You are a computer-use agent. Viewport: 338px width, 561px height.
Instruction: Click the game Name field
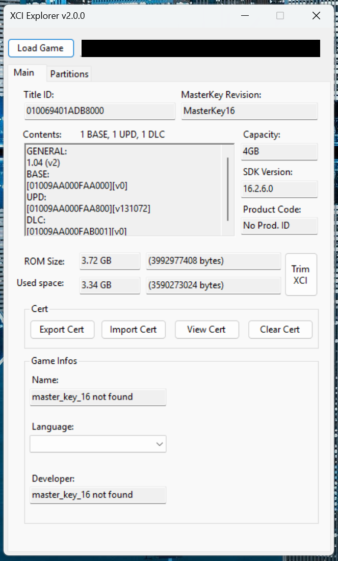click(98, 397)
